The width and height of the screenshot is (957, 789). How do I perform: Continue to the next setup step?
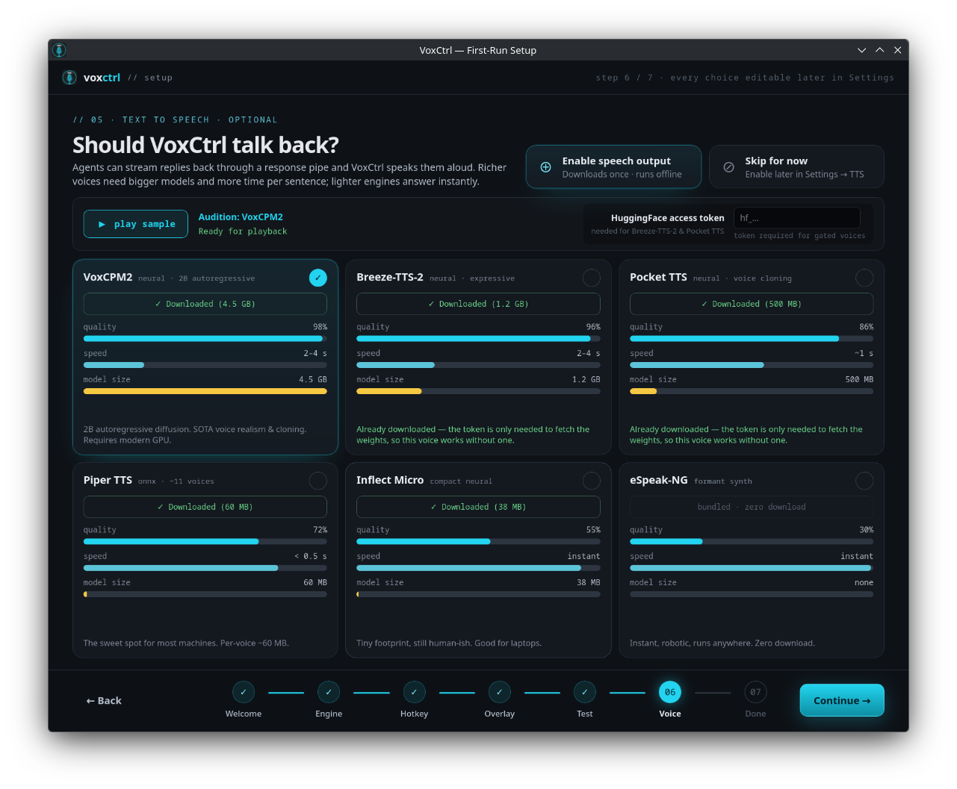pyautogui.click(x=842, y=700)
